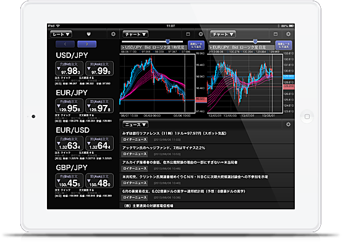The height and width of the screenshot is (242, 343).
Task: Open USD/JPY Bid candlestick selector bar
Action: pyautogui.click(x=154, y=48)
